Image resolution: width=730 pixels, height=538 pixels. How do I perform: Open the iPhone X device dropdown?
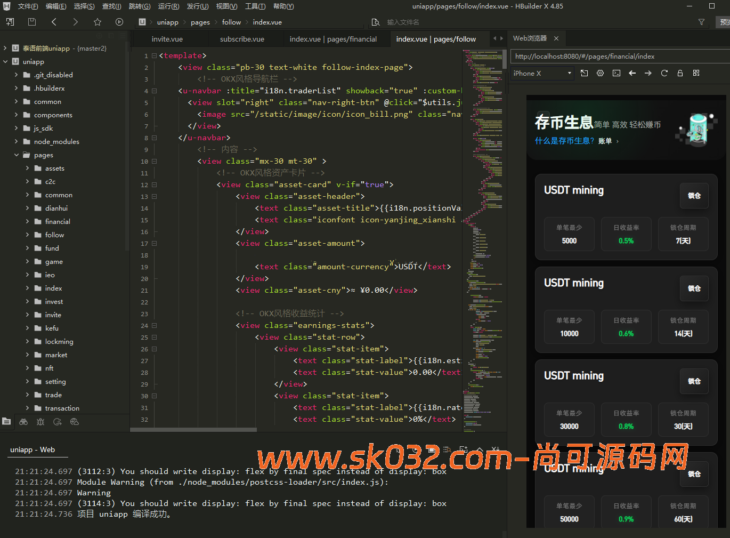[541, 73]
